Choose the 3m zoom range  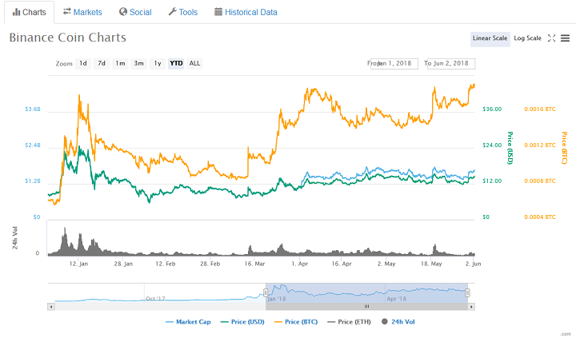[138, 63]
